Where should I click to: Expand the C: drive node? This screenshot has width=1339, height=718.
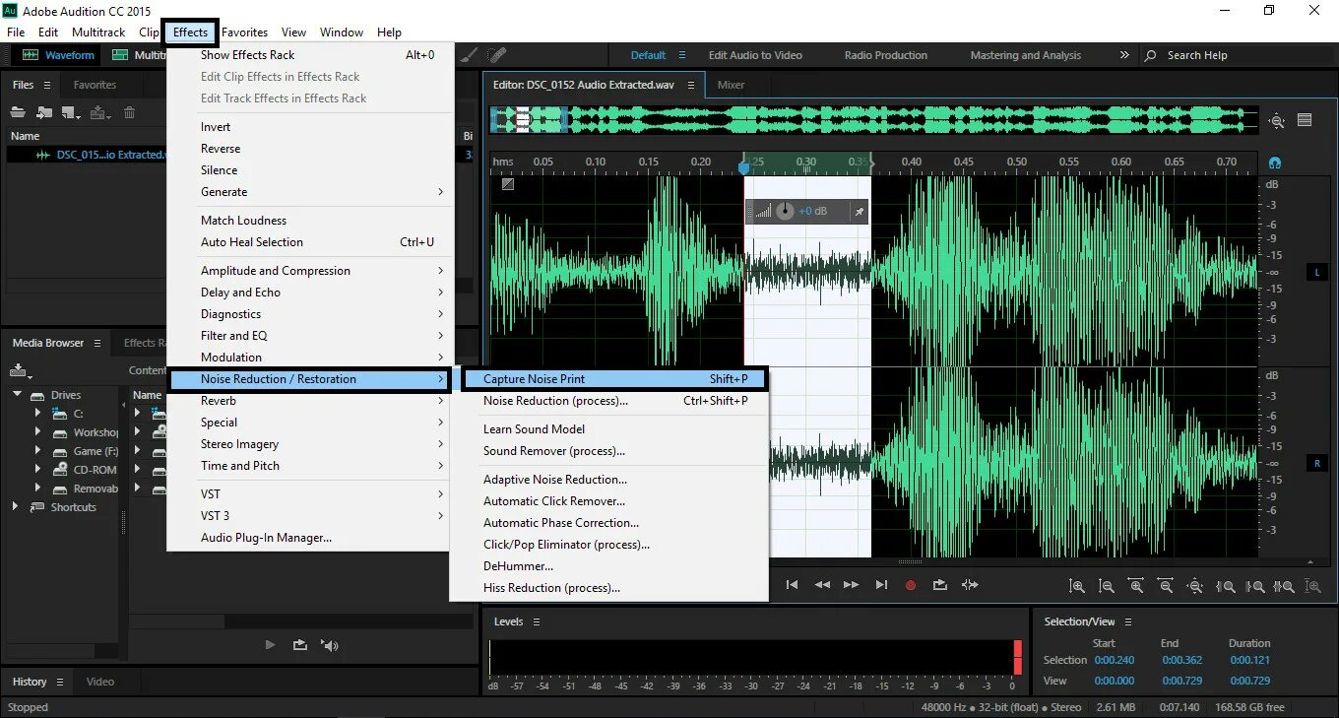(37, 414)
